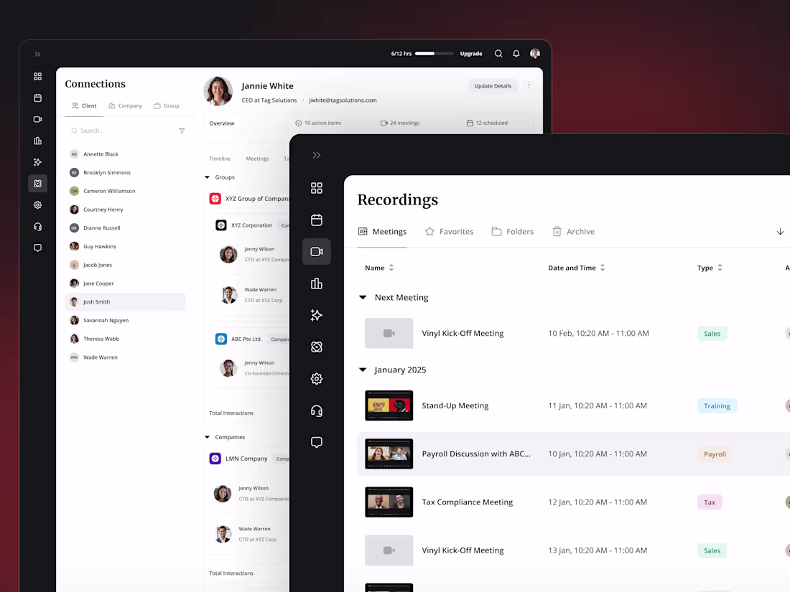Open the Analytics bar chart icon
790x592 pixels.
(x=317, y=283)
